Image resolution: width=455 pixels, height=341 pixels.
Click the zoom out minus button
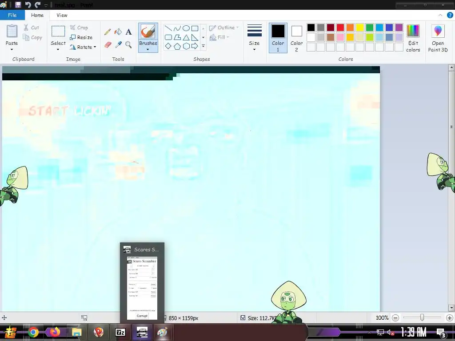click(x=395, y=318)
